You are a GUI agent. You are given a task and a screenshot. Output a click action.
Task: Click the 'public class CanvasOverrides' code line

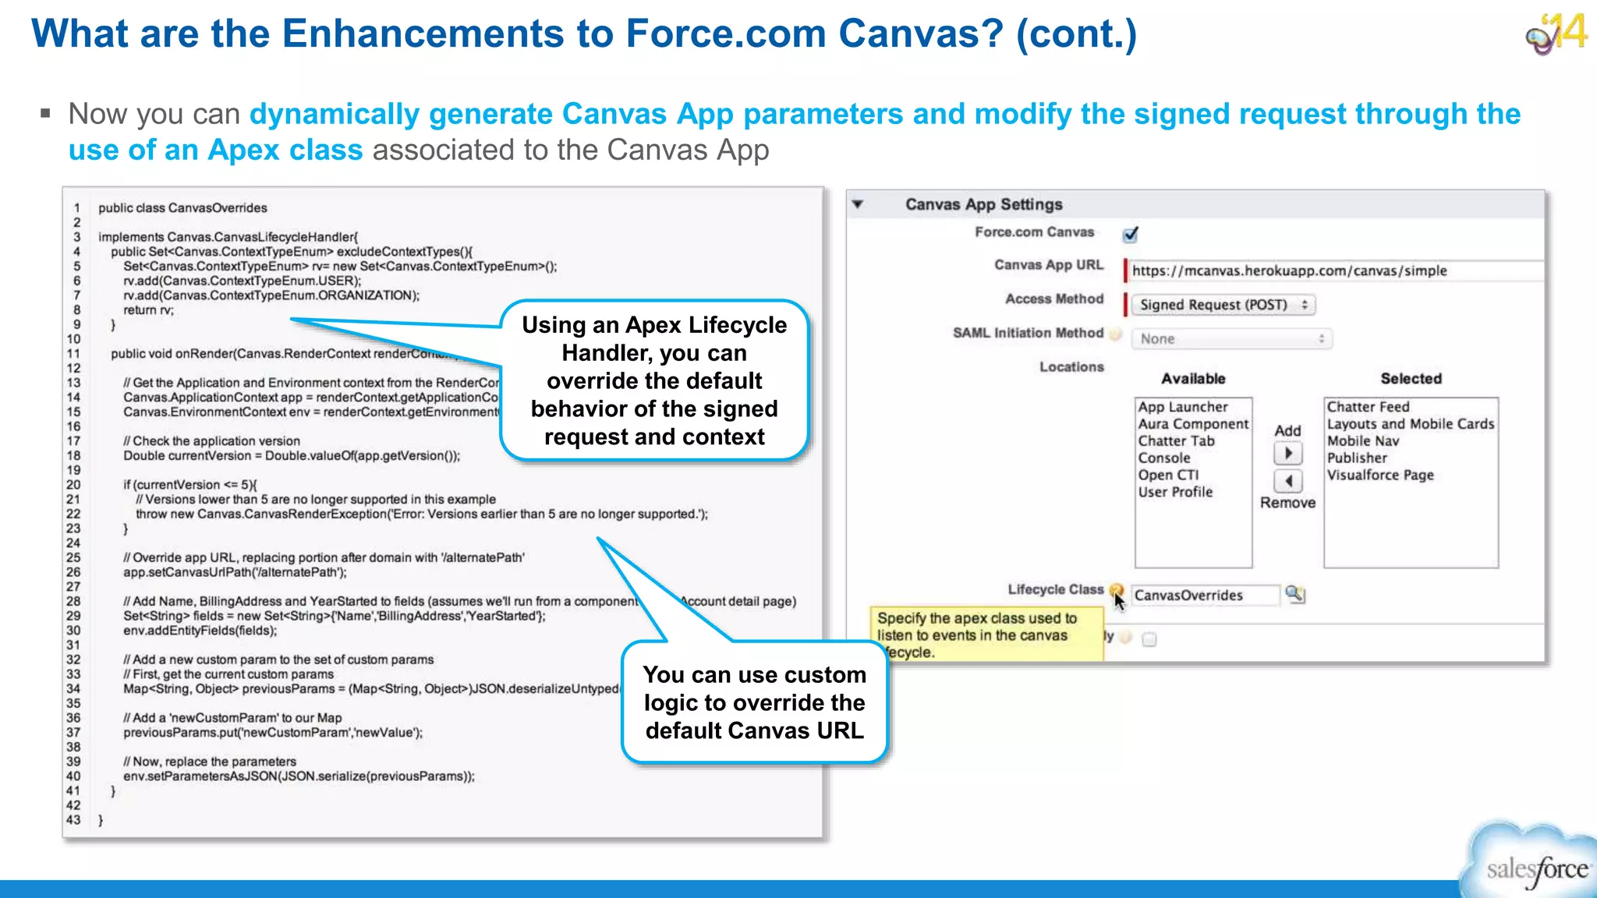182,208
